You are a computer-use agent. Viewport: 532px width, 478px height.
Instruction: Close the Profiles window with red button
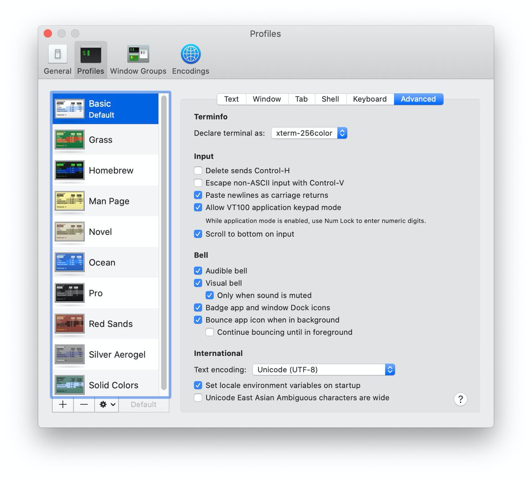pos(48,34)
